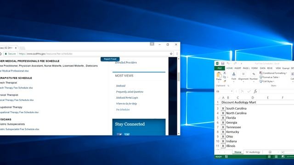Open Chrome three-dot menu
This screenshot has width=294, height=165.
pyautogui.click(x=177, y=54)
